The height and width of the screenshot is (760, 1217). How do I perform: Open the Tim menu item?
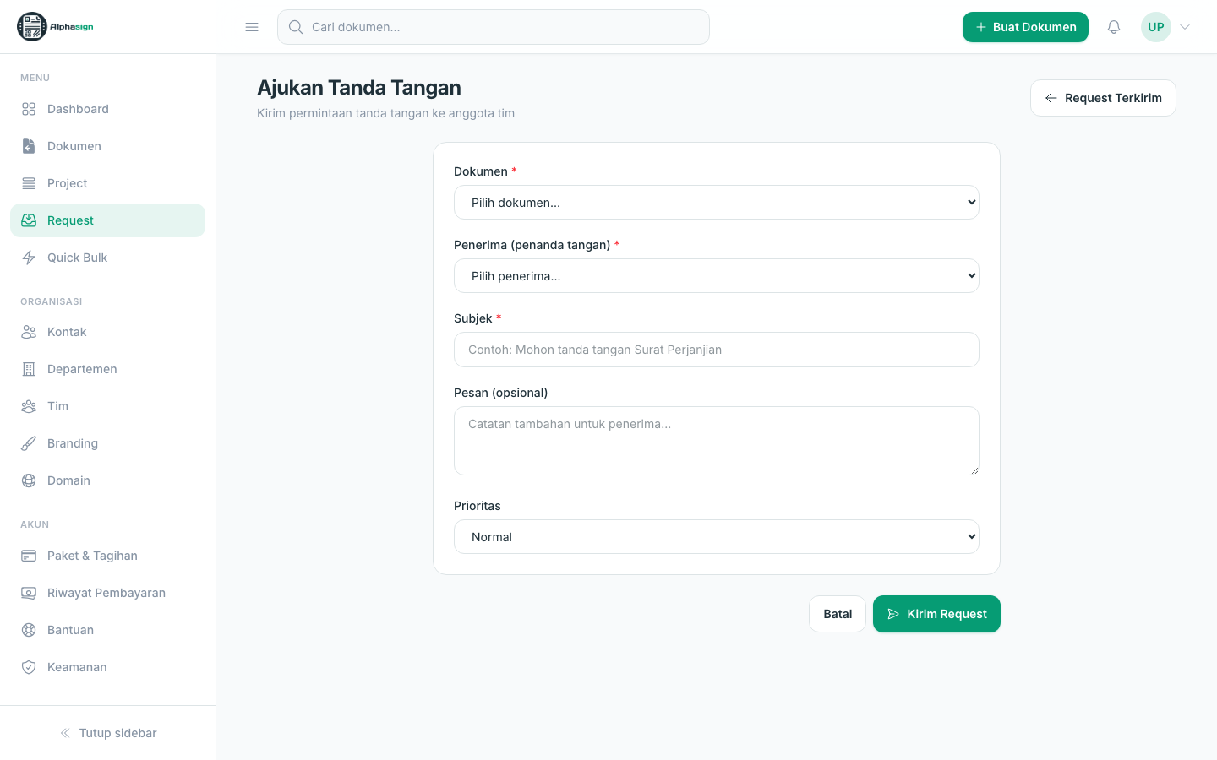click(x=107, y=406)
